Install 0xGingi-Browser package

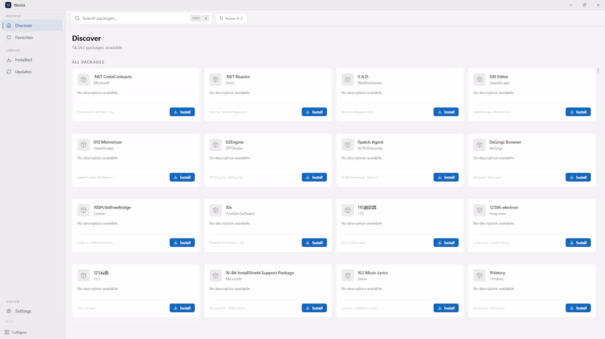click(578, 177)
